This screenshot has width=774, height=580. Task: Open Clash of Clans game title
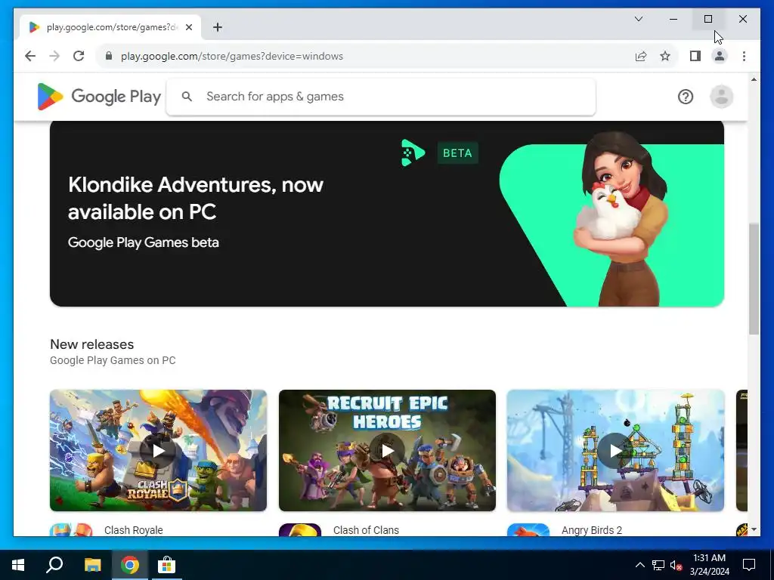(366, 530)
